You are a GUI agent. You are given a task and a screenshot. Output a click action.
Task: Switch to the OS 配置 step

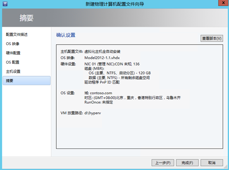[12, 62]
